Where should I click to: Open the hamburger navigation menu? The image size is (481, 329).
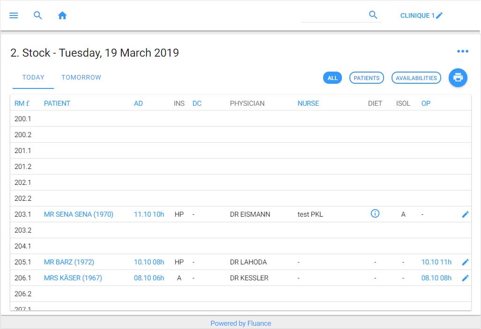point(14,15)
